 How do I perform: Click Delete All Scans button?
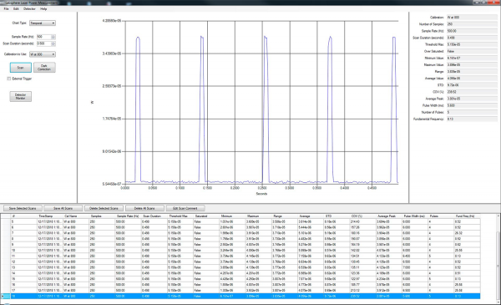[x=144, y=208]
